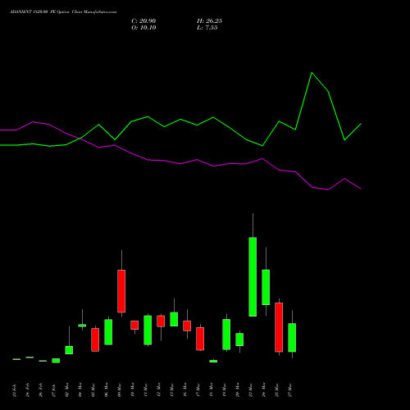
Task: Click the 11 Mar date label
Action: (x=146, y=390)
